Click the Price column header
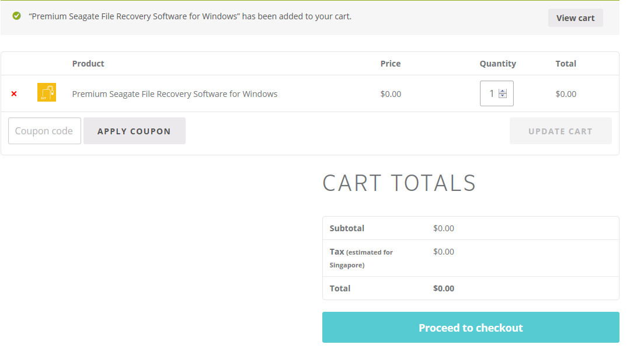The width and height of the screenshot is (630, 348). coord(391,64)
